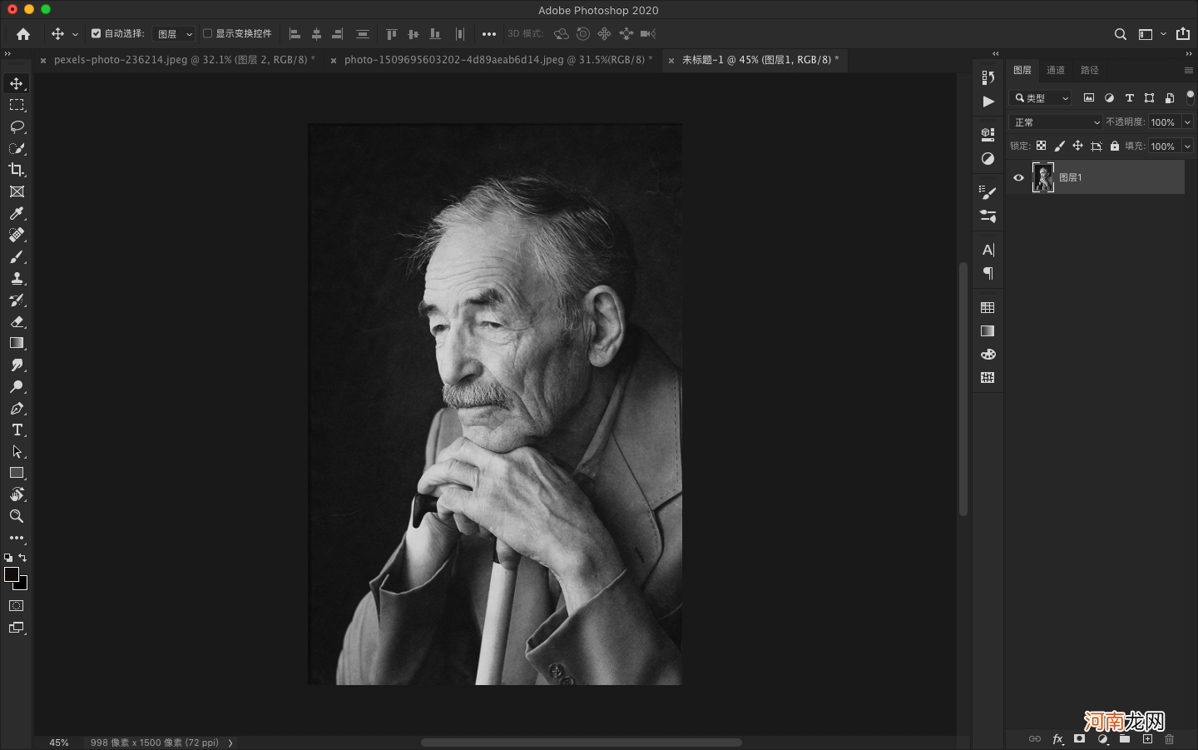Select the Rectangular Marquee tool
1198x750 pixels.
pos(17,105)
